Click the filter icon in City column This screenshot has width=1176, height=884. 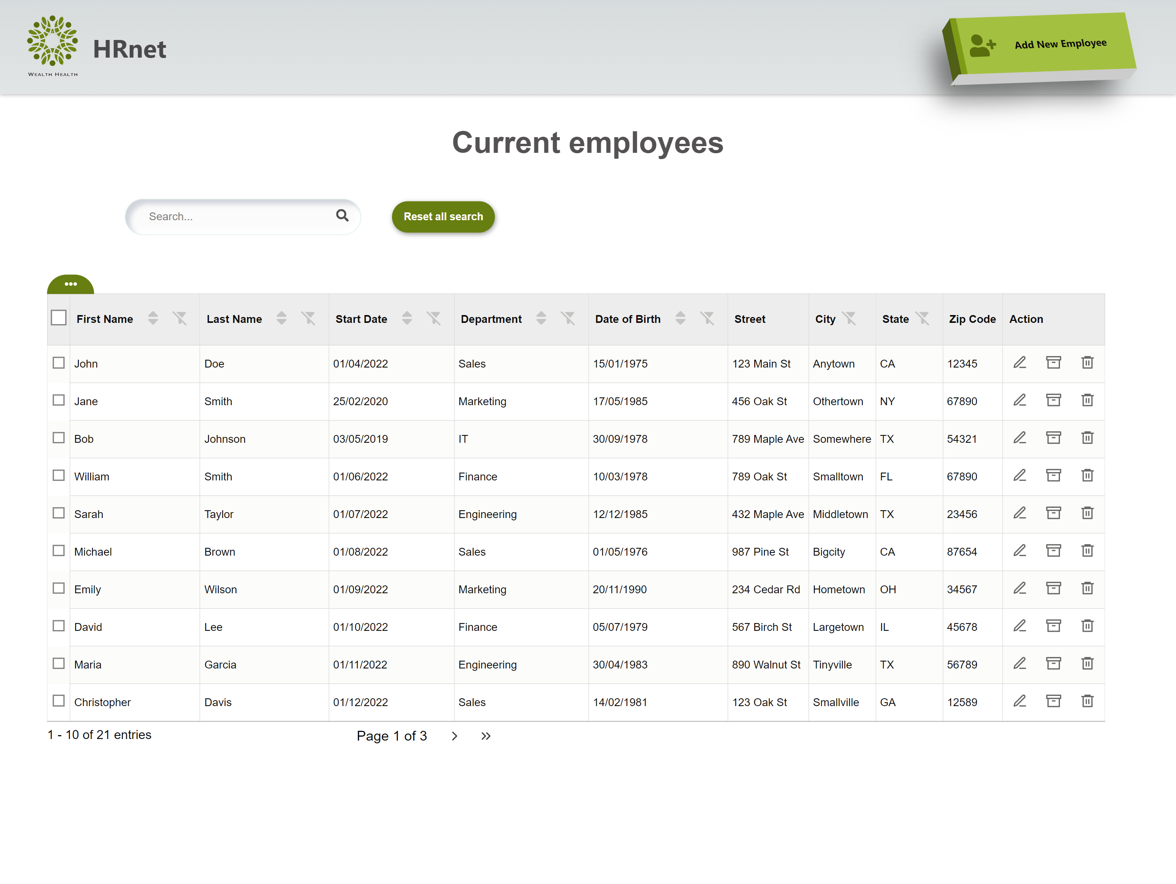849,319
